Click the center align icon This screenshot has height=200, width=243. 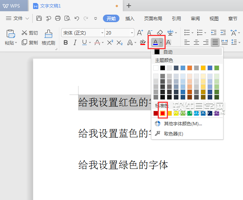(x=196, y=42)
